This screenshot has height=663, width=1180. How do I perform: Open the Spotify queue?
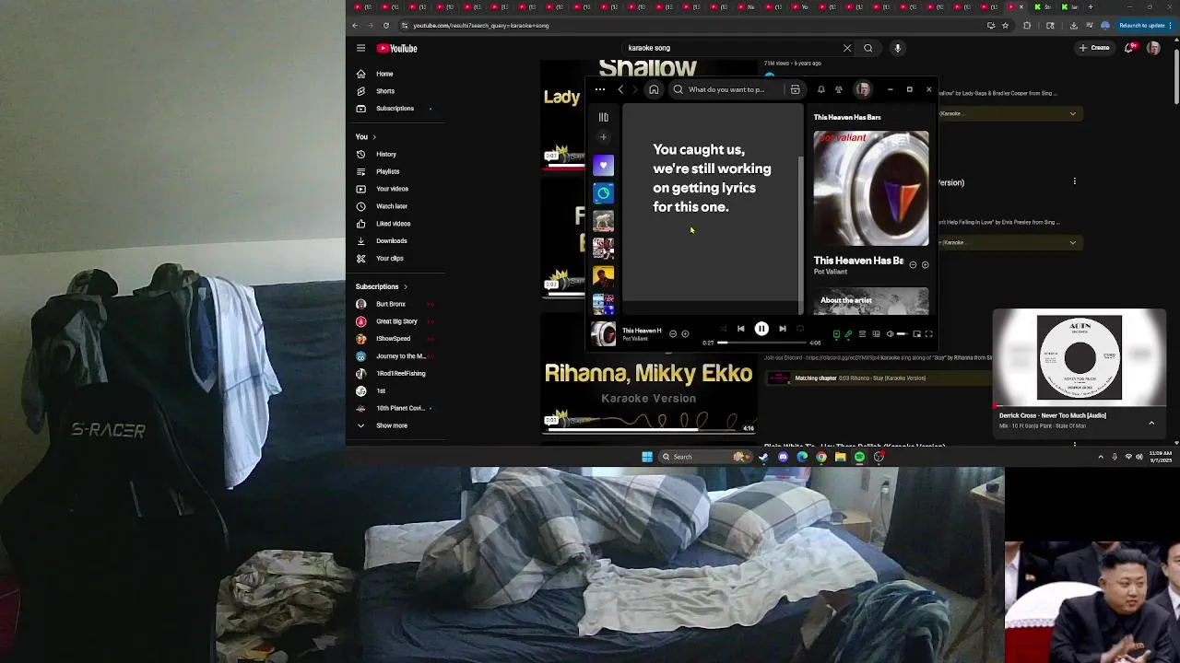[862, 334]
